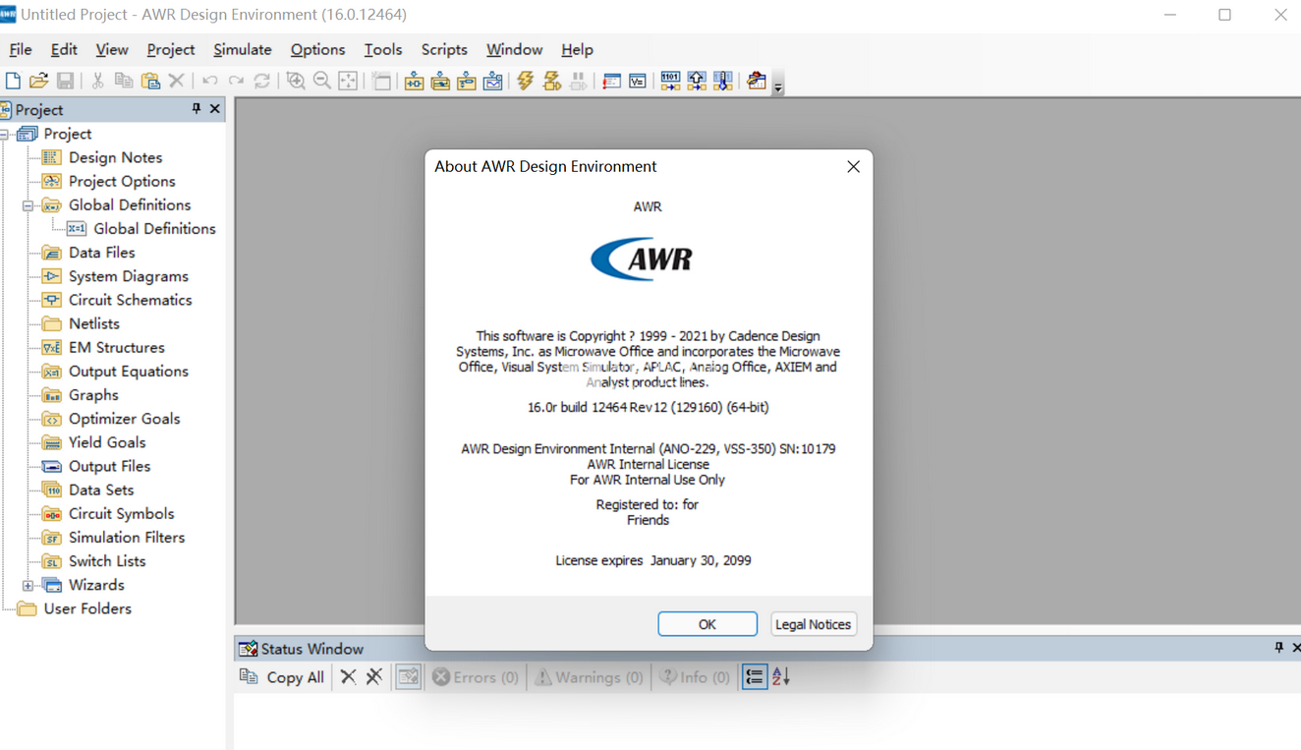Click the AWR logo in About dialog
This screenshot has height=750, width=1301.
pos(642,260)
